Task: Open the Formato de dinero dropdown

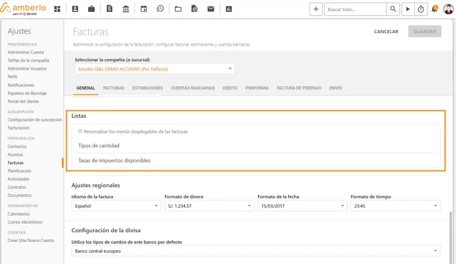Action: [209, 206]
